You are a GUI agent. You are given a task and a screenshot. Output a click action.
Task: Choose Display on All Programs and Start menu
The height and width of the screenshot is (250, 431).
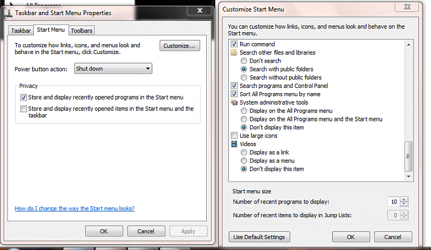coord(244,119)
